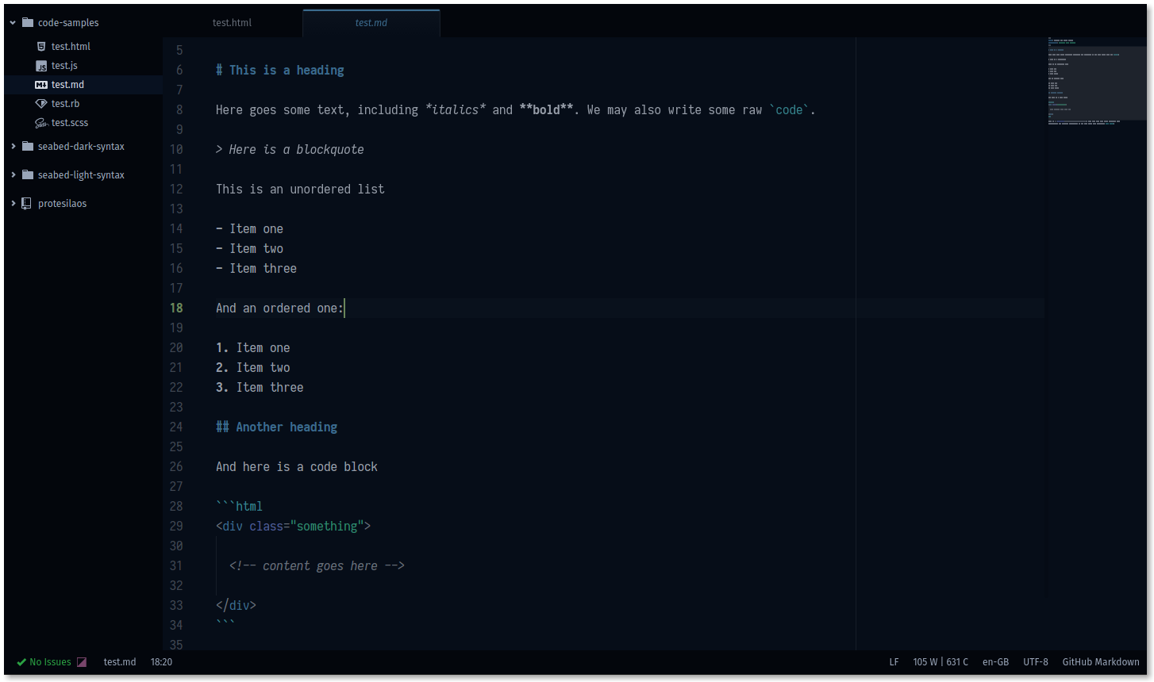Click No Issues linter status
Image resolution: width=1154 pixels, height=682 pixels.
50,662
